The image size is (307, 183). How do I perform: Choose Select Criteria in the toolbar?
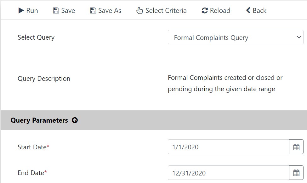[166, 10]
